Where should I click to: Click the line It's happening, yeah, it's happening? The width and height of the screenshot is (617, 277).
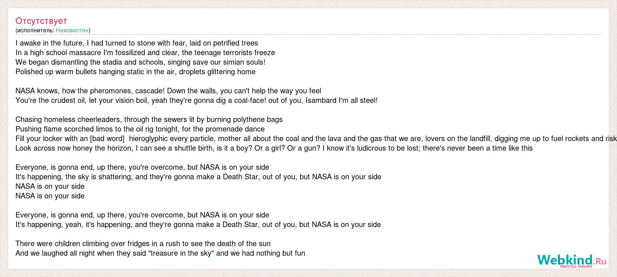198,224
